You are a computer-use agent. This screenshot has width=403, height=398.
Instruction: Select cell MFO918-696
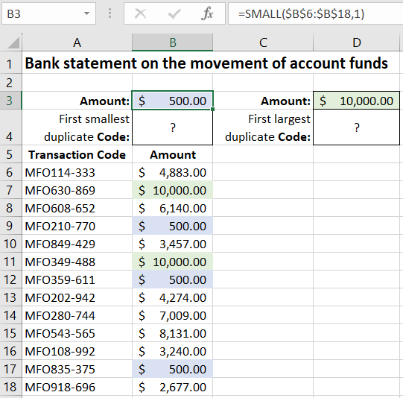[77, 387]
